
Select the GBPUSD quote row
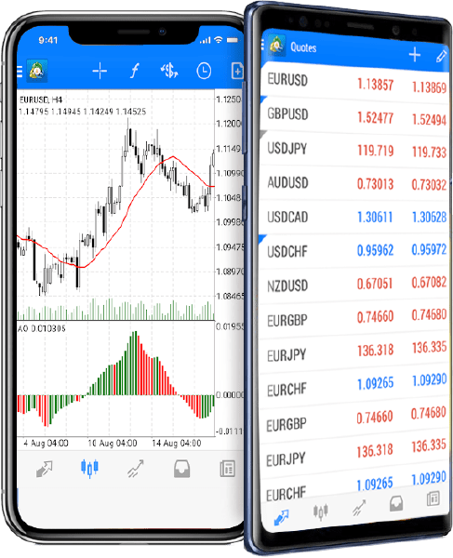354,116
